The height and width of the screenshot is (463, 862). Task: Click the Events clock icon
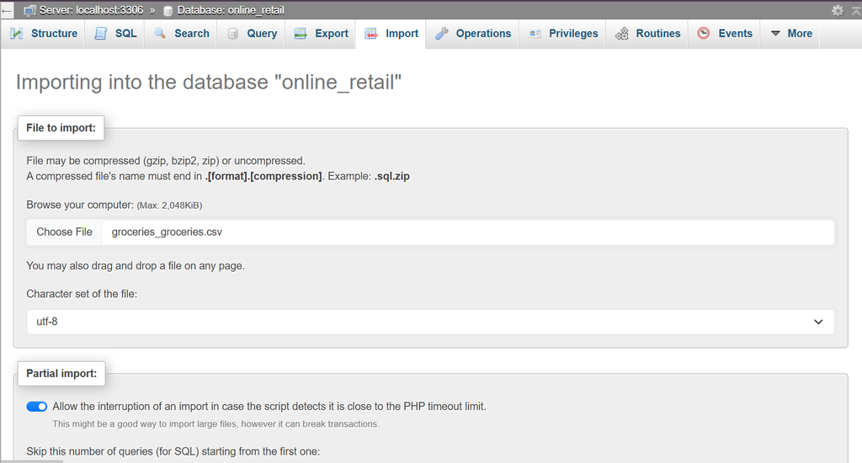pos(704,34)
